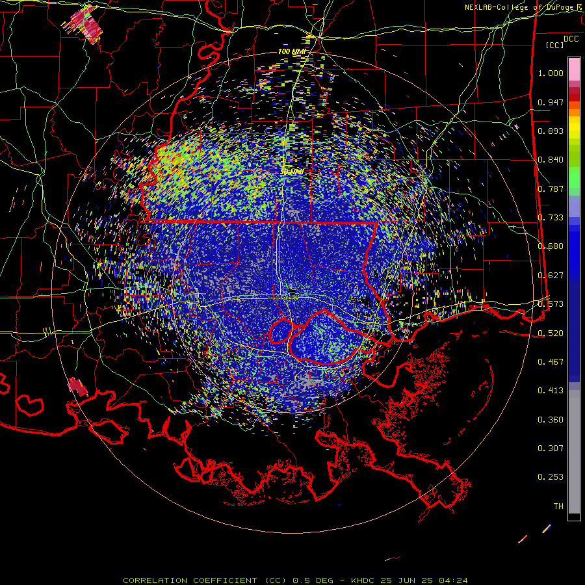Select the 0.467 legend value
This screenshot has height=585, width=585.
coord(551,361)
